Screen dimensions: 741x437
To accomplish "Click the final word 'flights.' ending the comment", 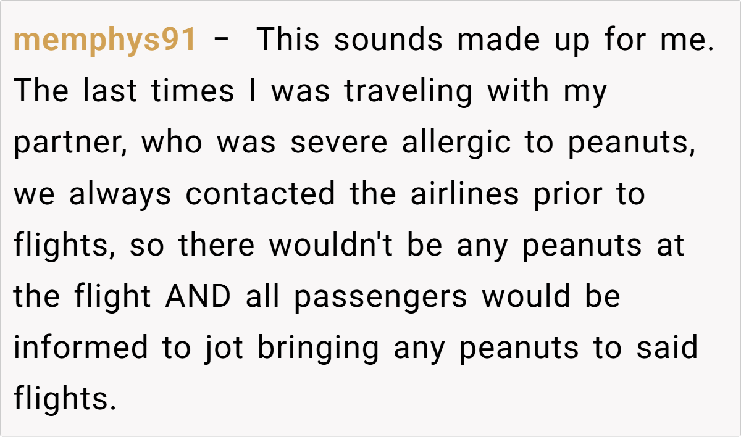I will click(x=65, y=399).
